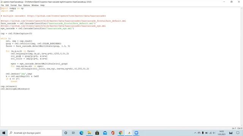
Task: Click the 'ret, img = cap.read()' line
Action: coord(19,41)
